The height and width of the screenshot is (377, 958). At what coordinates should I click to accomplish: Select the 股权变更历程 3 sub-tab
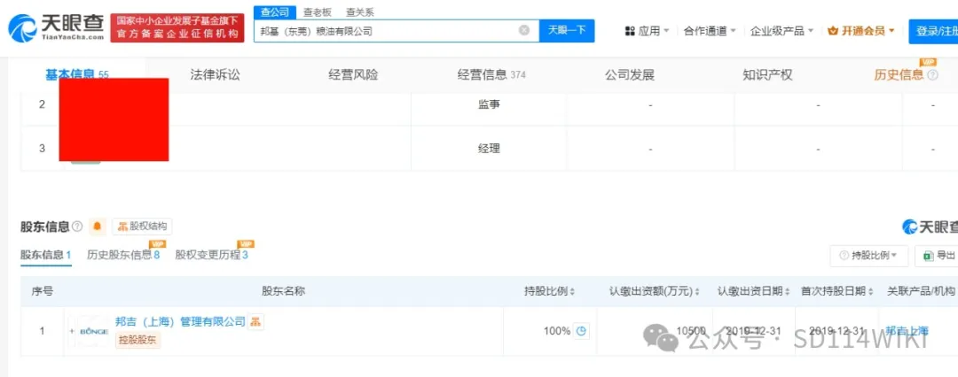[211, 254]
